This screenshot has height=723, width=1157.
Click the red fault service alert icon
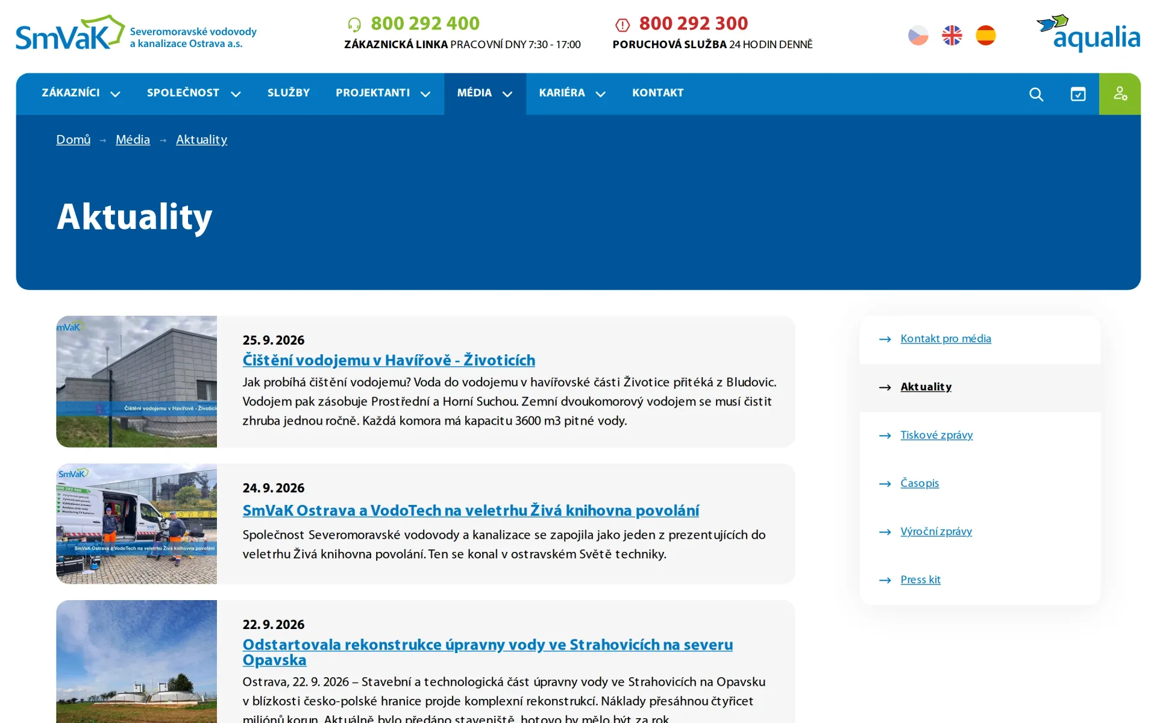pos(622,25)
